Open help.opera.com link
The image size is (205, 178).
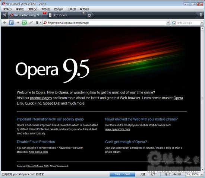(x=38, y=152)
